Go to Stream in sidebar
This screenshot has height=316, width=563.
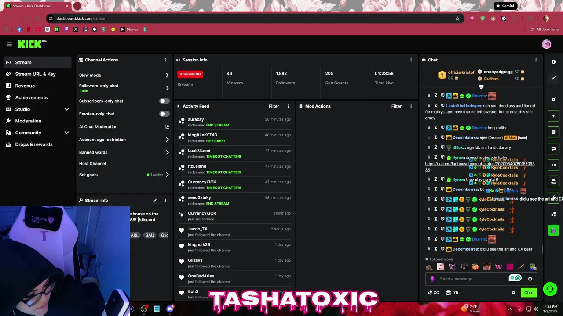pos(37,62)
